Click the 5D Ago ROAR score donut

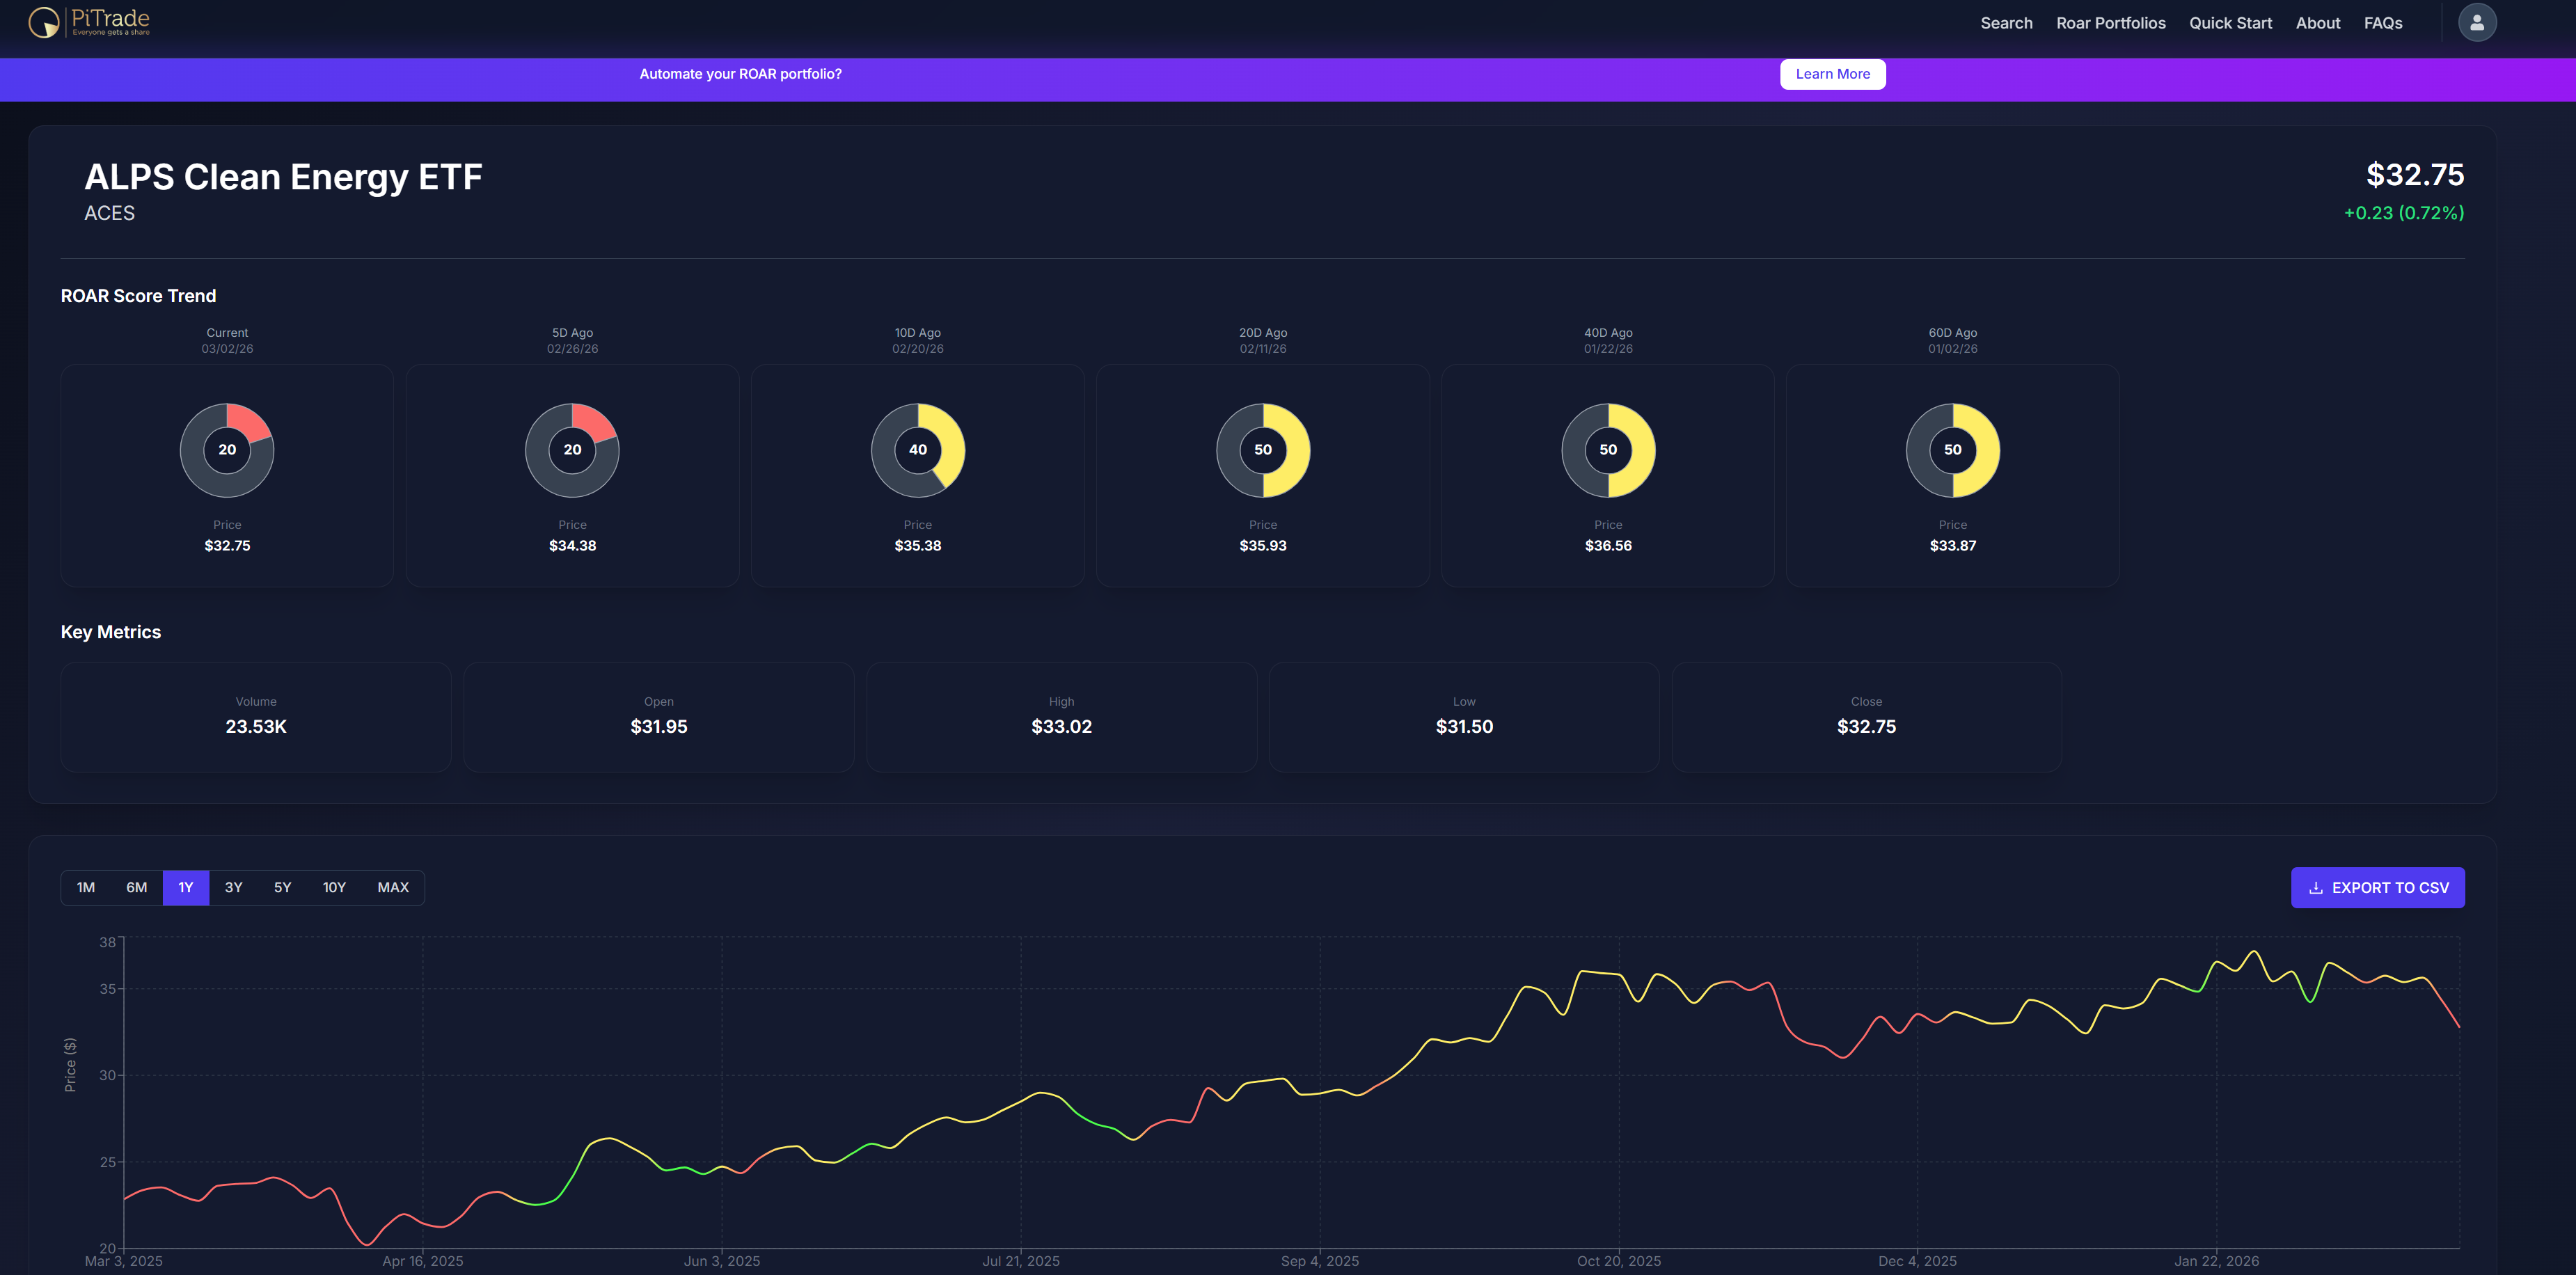572,450
